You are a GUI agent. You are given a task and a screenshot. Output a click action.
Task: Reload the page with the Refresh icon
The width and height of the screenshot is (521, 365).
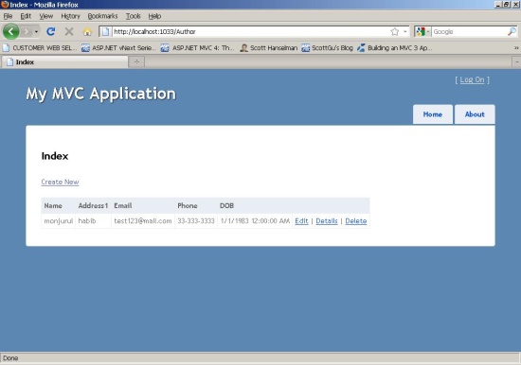pos(51,31)
